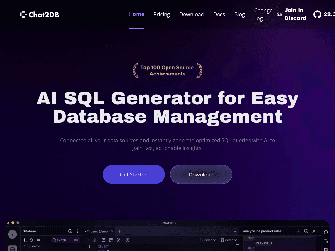Open the GitHub repository icon
Viewport: 335px width, 251px height.
(317, 14)
